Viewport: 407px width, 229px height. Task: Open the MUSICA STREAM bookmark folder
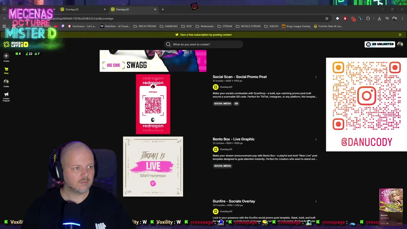[x=248, y=26]
